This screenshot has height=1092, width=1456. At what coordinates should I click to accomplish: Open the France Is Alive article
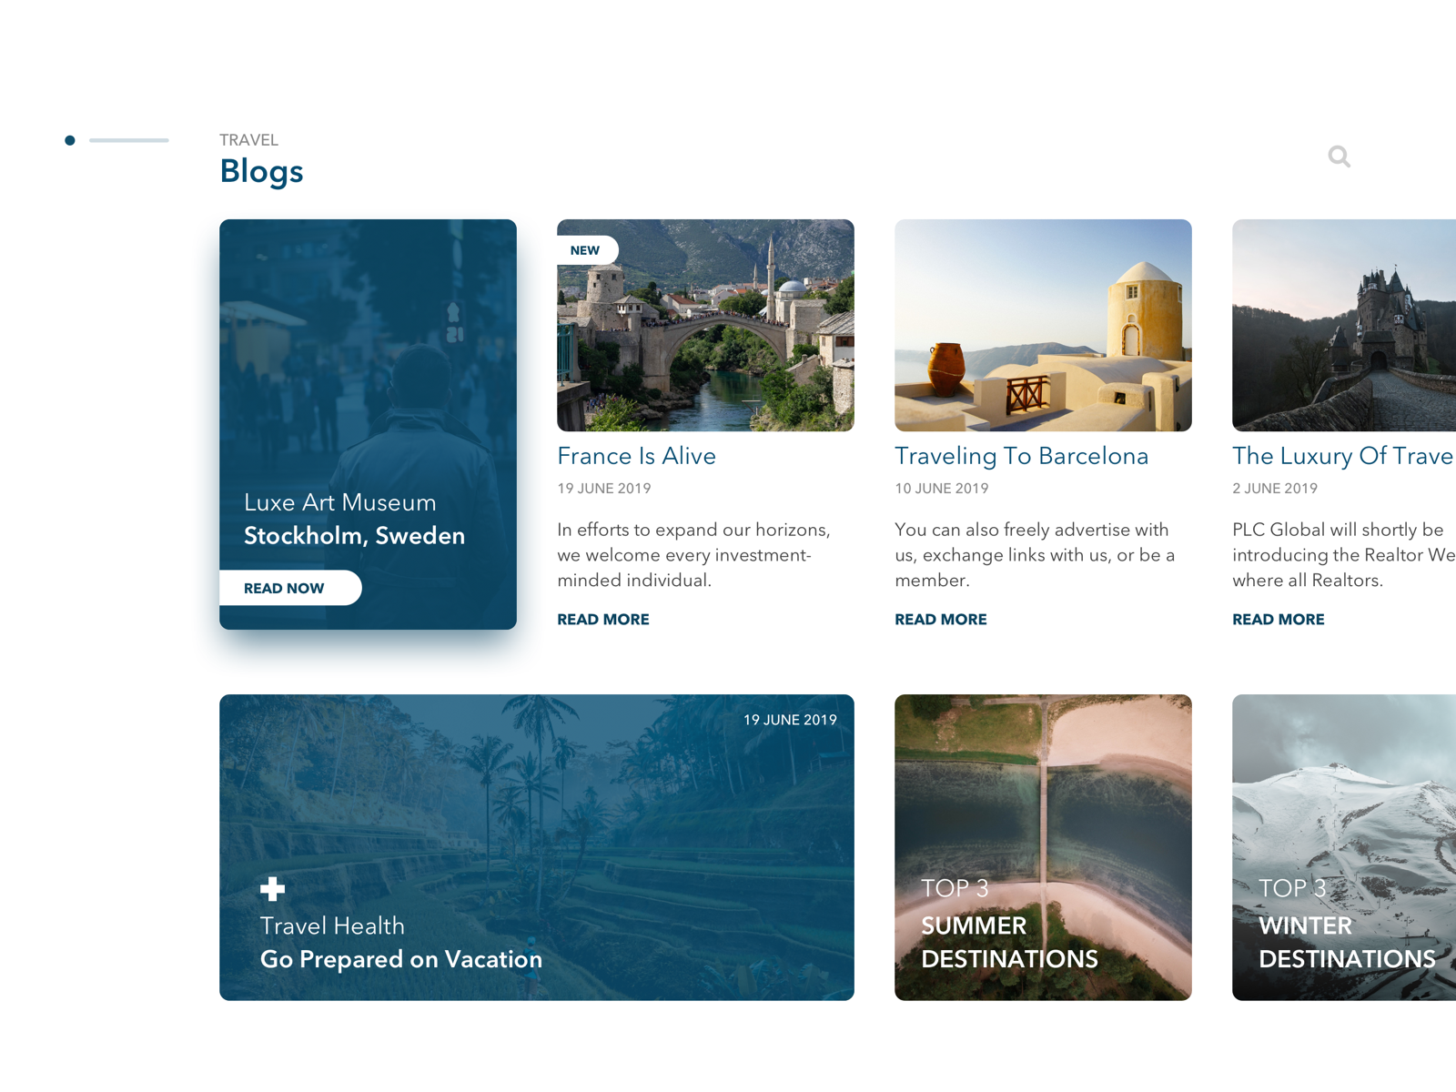coord(636,456)
